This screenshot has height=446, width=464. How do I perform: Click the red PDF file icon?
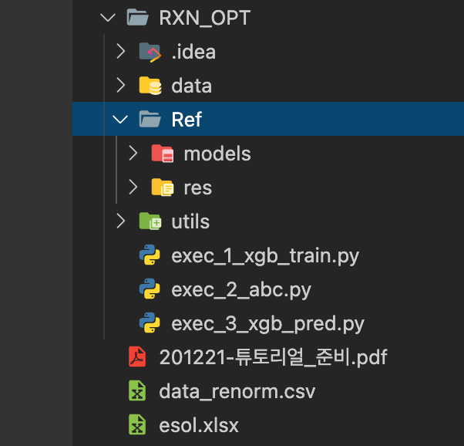tap(137, 356)
